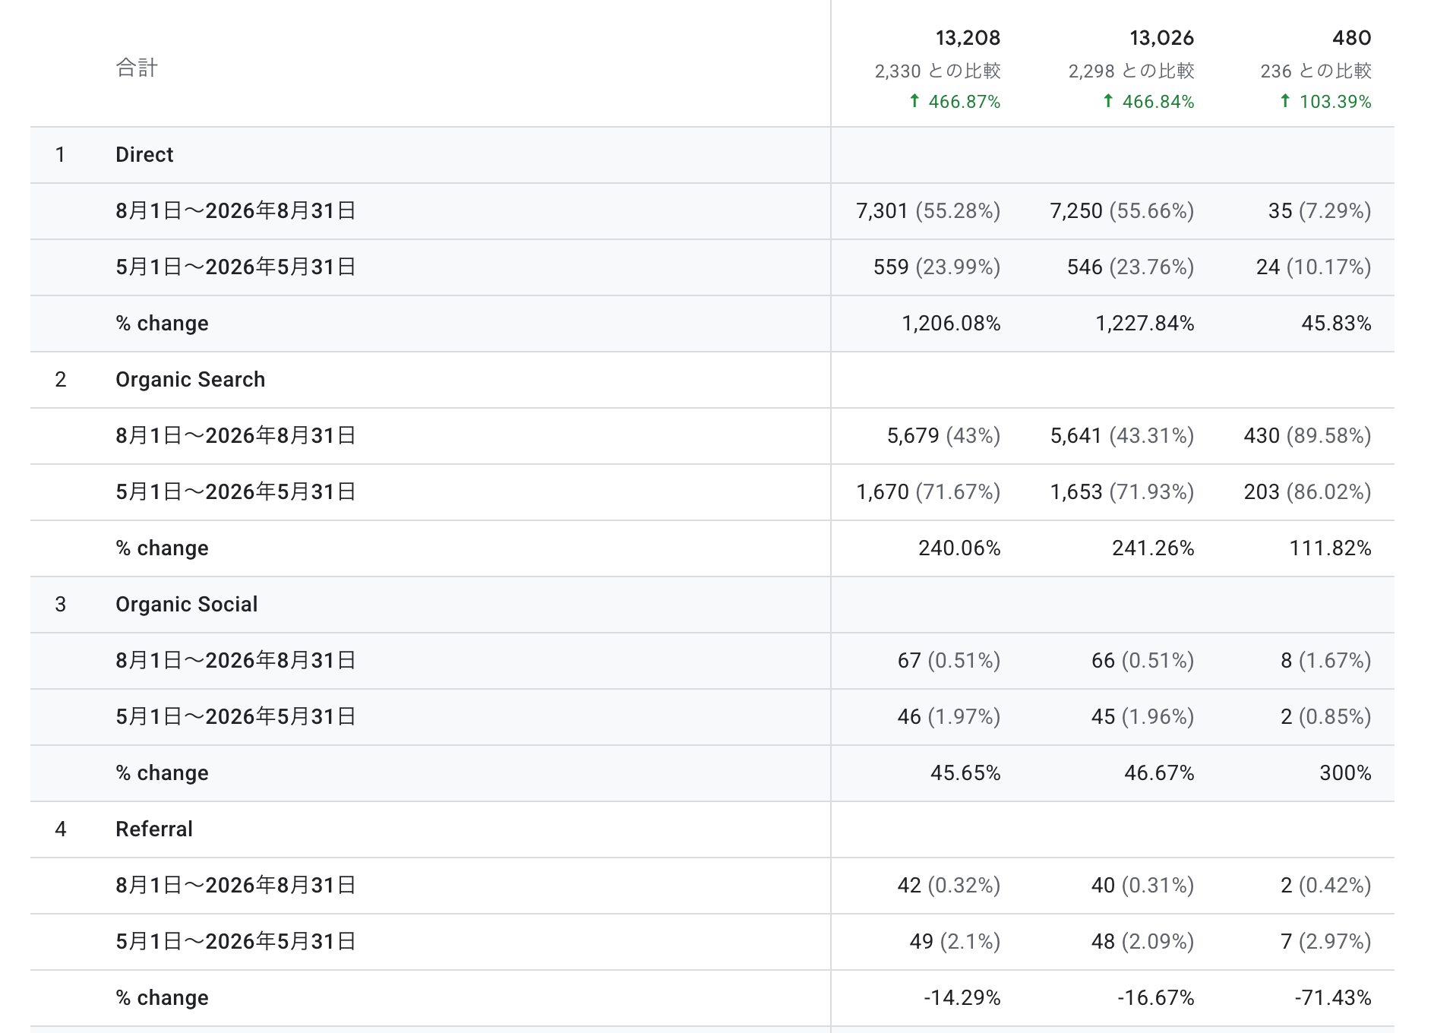Open the Organic Social channel row

(712, 605)
